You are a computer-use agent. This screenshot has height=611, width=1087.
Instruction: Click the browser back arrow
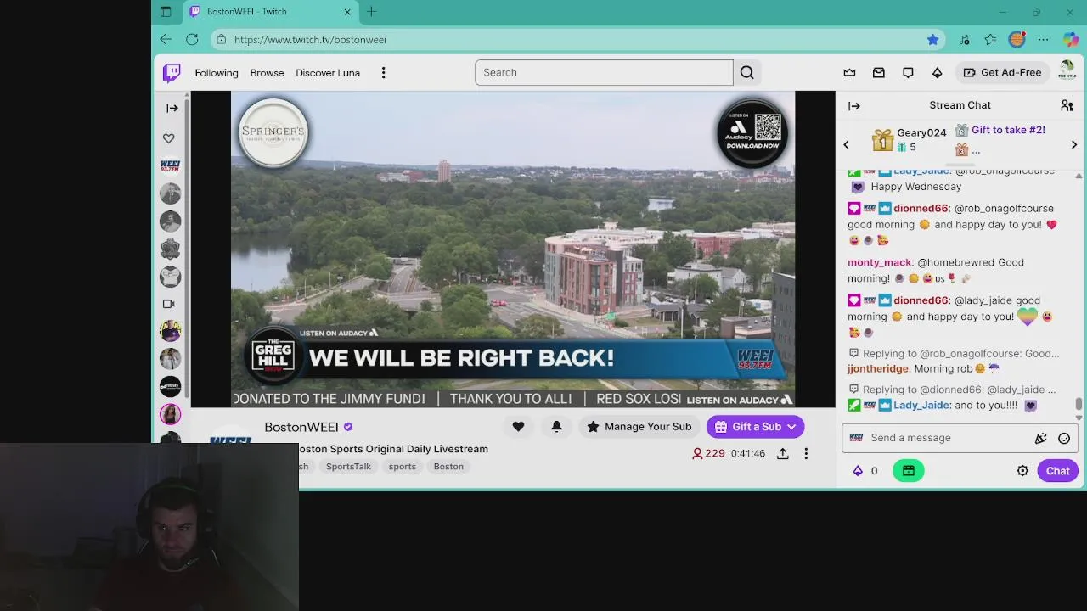[x=166, y=39]
